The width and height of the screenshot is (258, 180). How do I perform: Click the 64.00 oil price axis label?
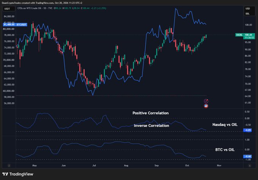248,96
